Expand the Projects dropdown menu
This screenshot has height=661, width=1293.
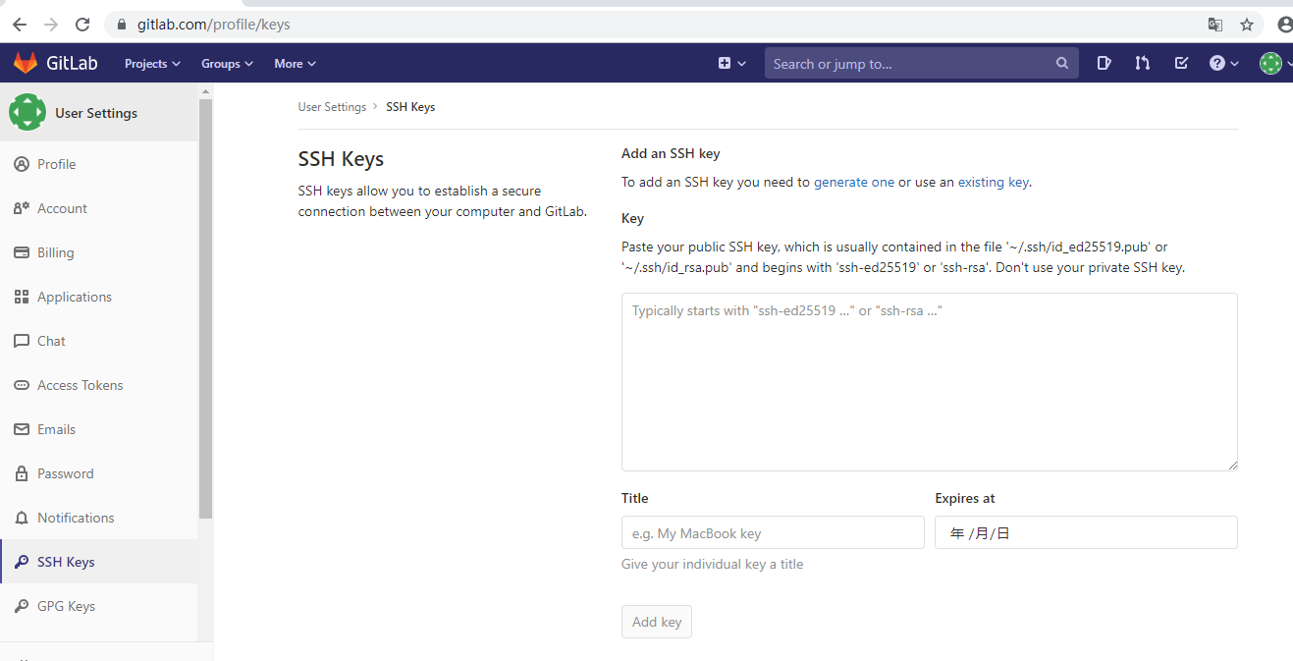152,63
